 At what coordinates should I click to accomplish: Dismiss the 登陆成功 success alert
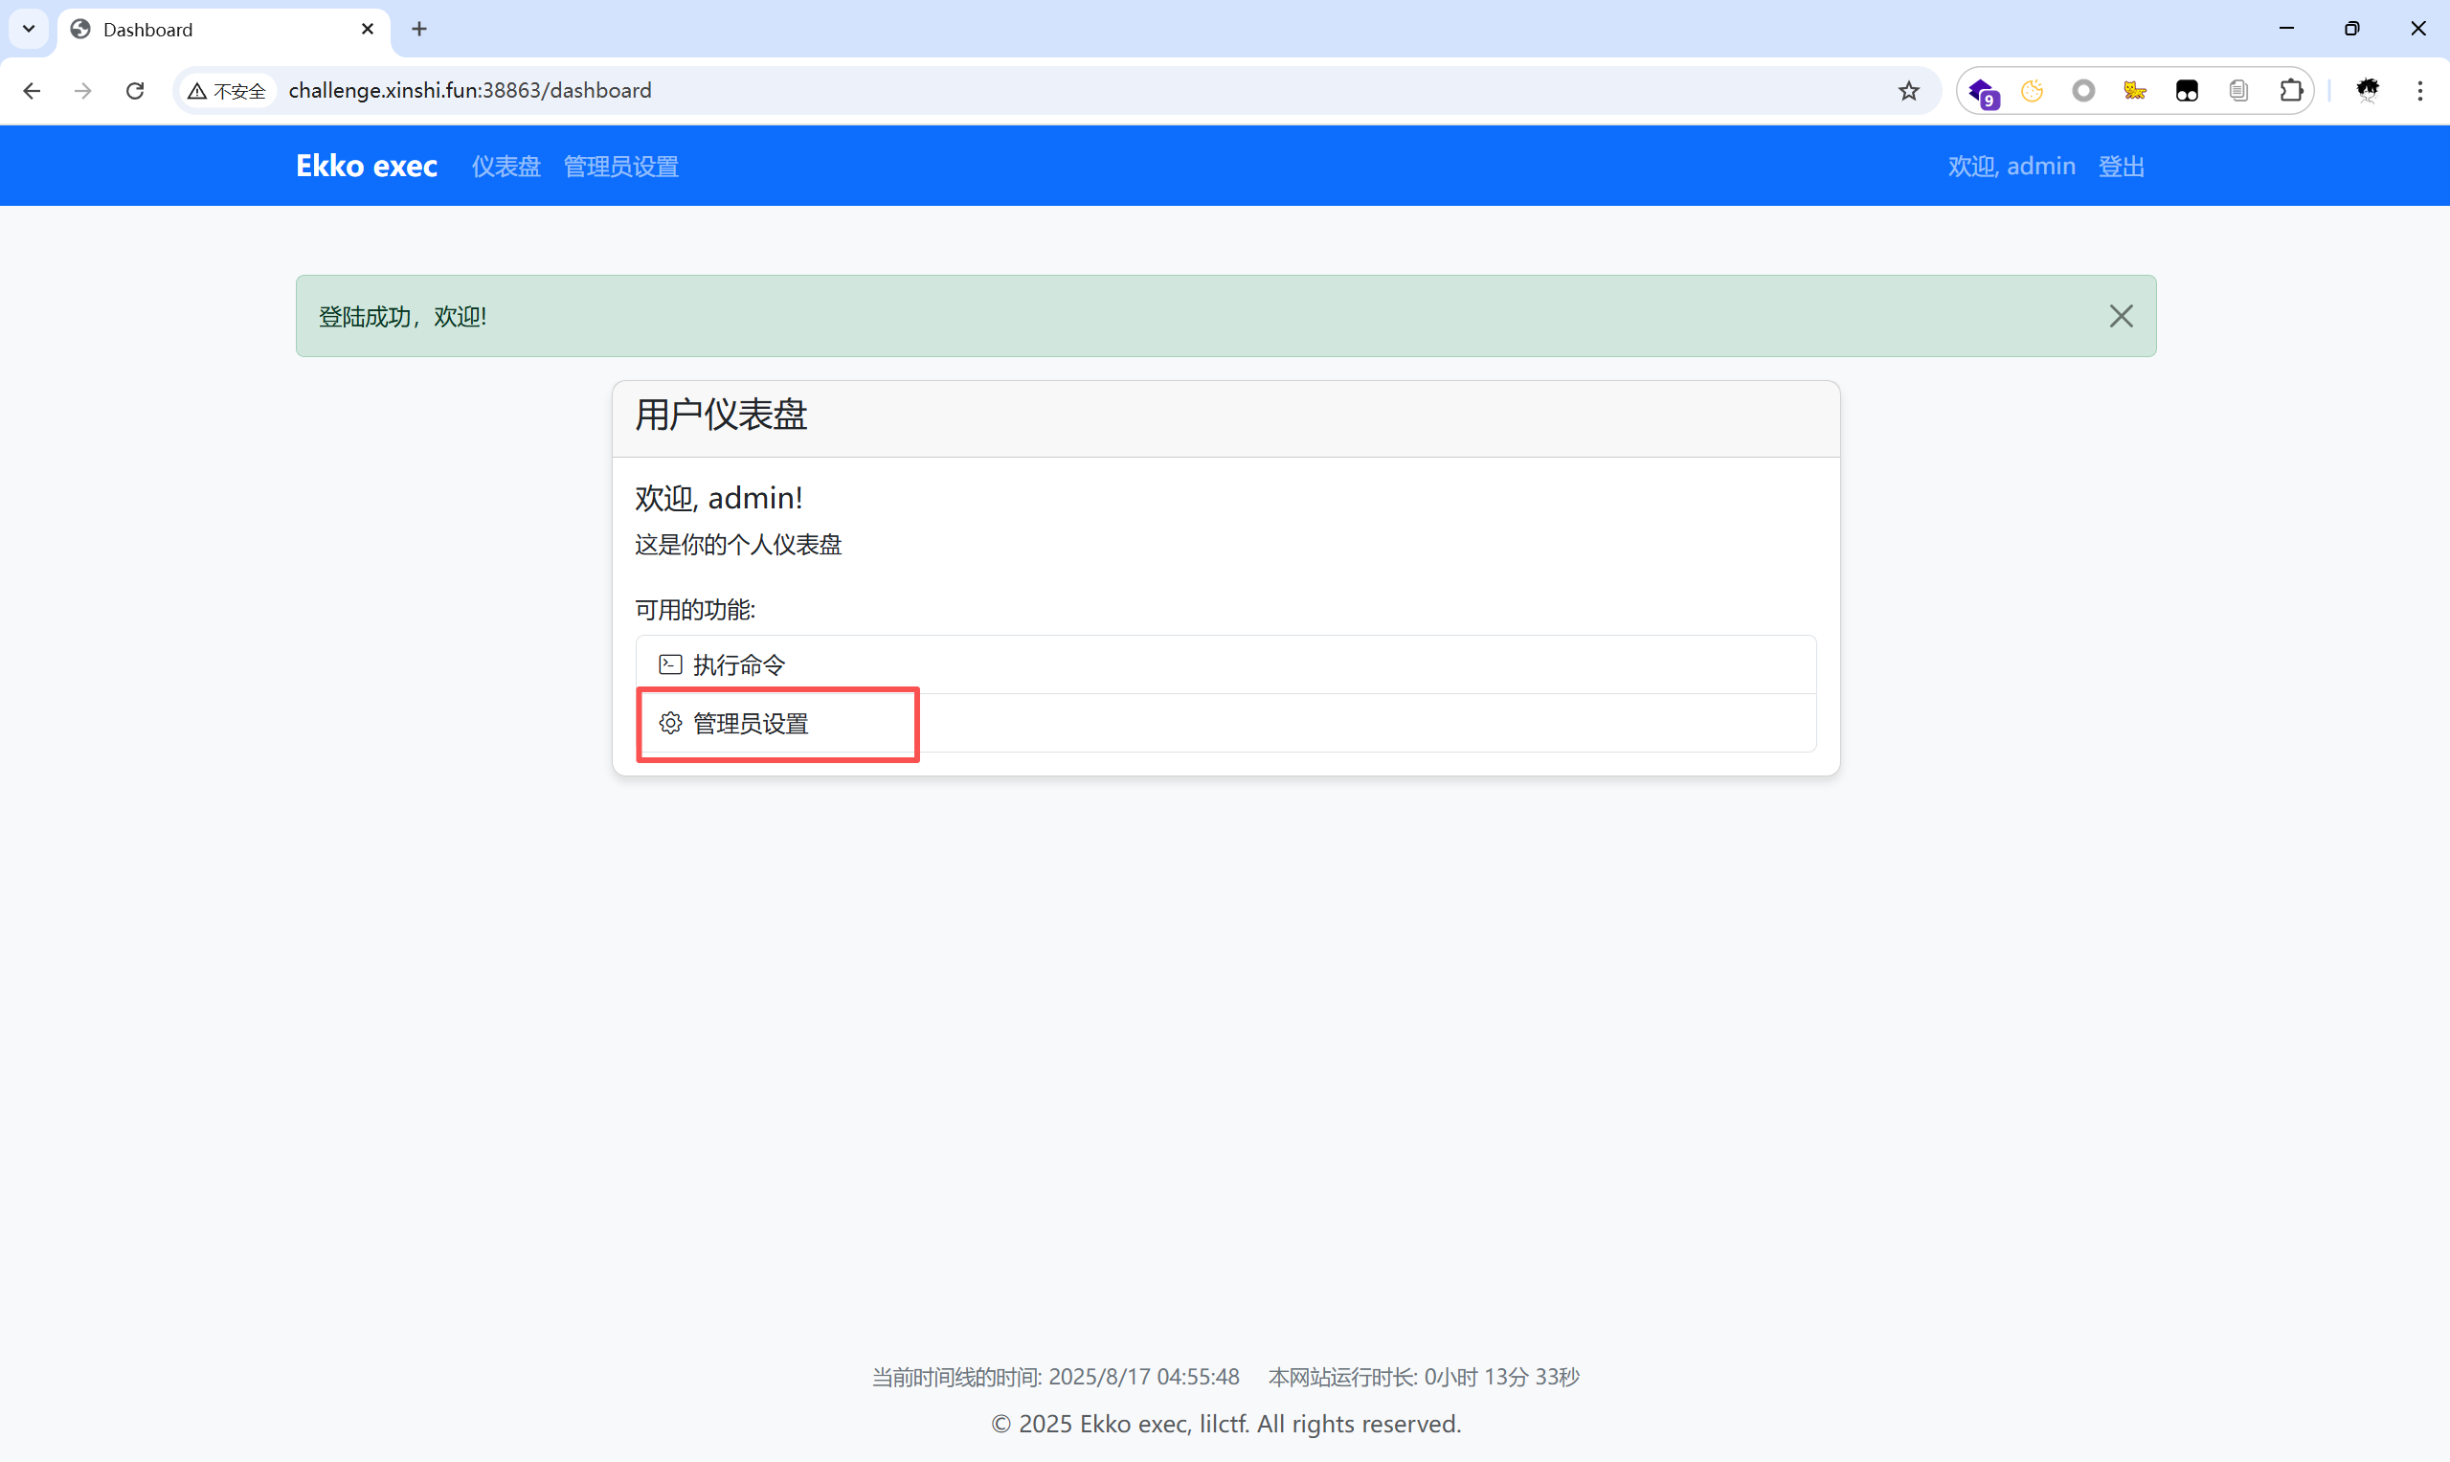2120,316
